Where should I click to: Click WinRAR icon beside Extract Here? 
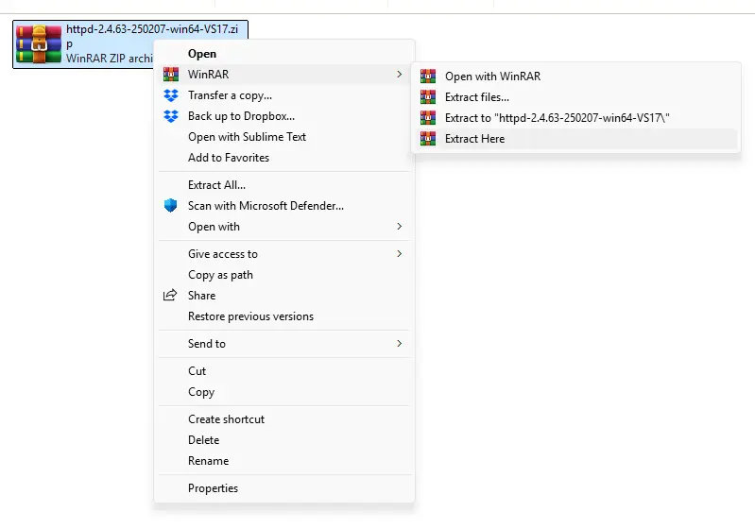pos(428,139)
